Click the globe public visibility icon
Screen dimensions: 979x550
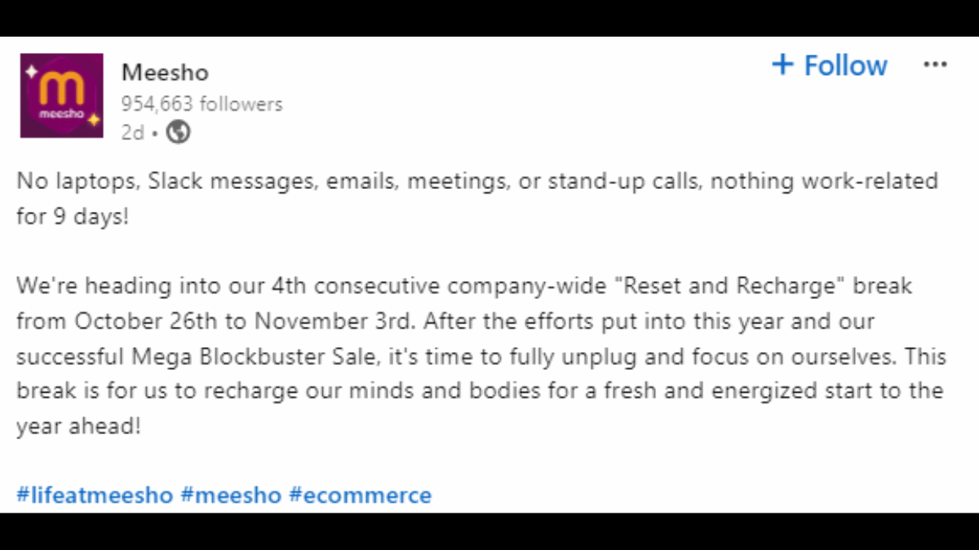pos(178,132)
